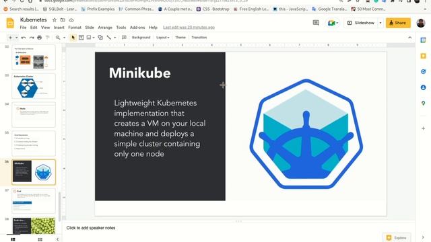The width and height of the screenshot is (431, 242).
Task: Redo the last action
Action: pyautogui.click(x=32, y=38)
